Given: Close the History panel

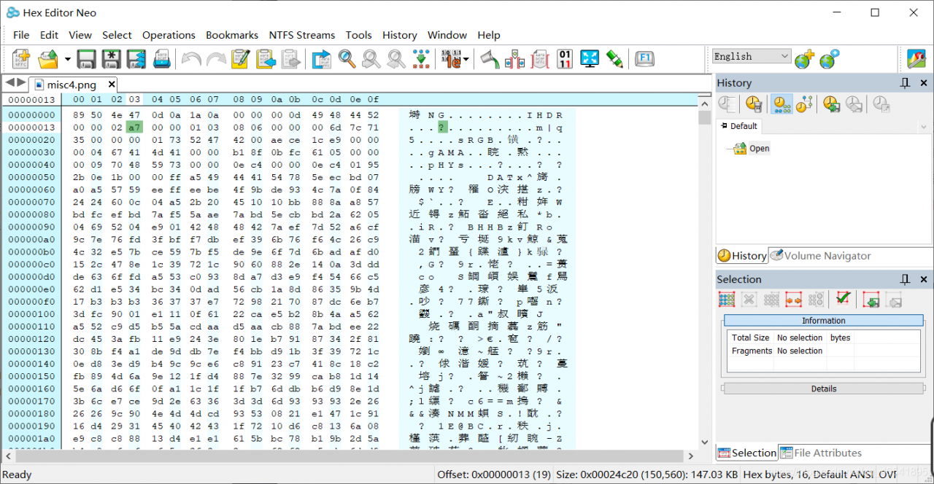Looking at the screenshot, I should click(924, 83).
